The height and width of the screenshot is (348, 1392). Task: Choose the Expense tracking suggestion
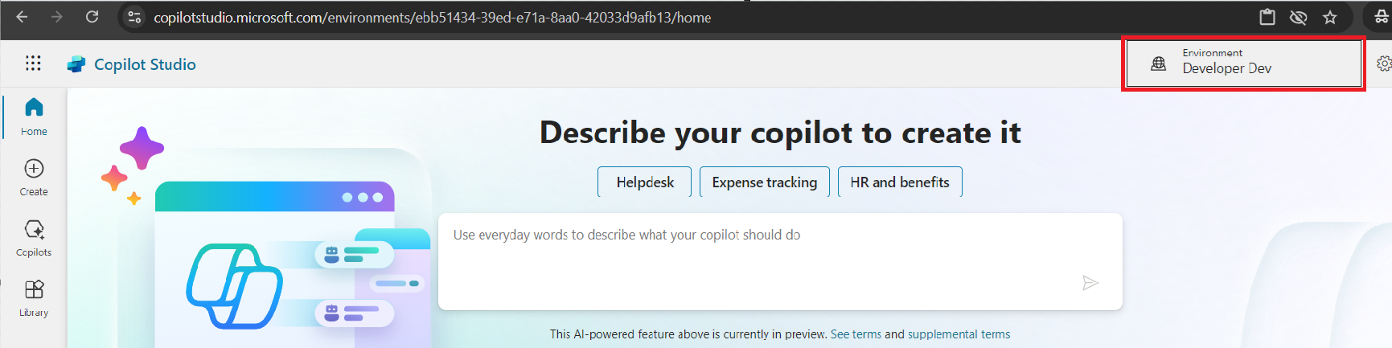click(764, 182)
